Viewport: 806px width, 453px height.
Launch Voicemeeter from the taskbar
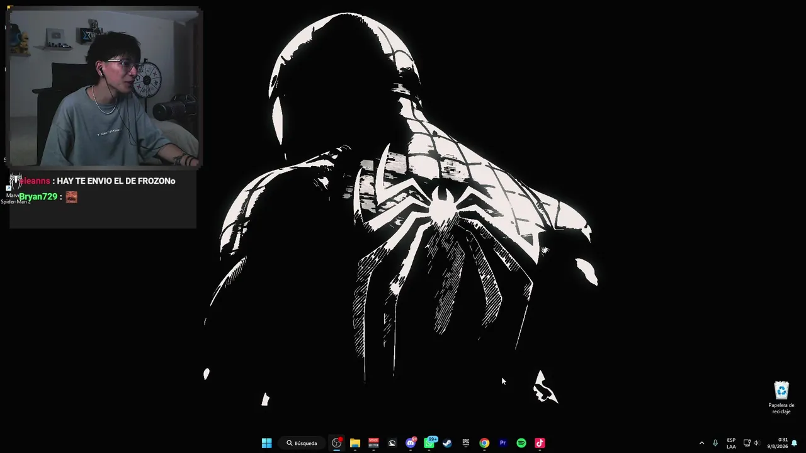click(x=373, y=443)
